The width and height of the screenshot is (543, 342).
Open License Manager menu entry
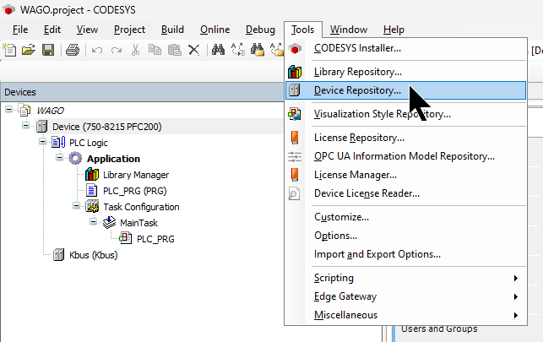(x=405, y=175)
